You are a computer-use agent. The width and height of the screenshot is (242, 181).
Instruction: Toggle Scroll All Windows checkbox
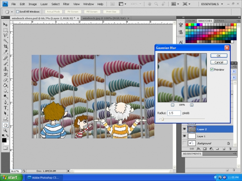click(x=18, y=12)
